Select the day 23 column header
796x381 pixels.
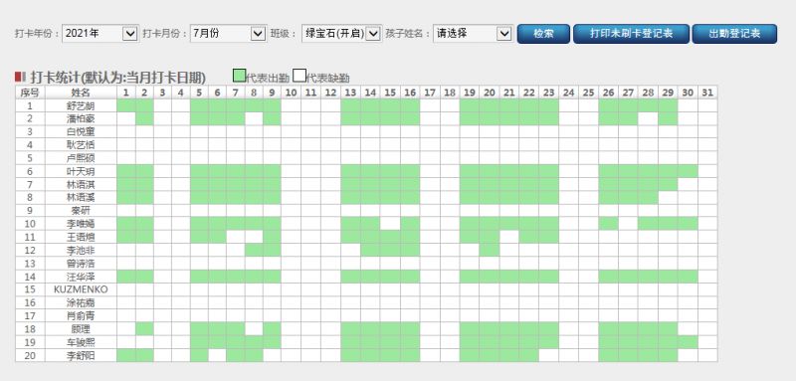(x=549, y=93)
